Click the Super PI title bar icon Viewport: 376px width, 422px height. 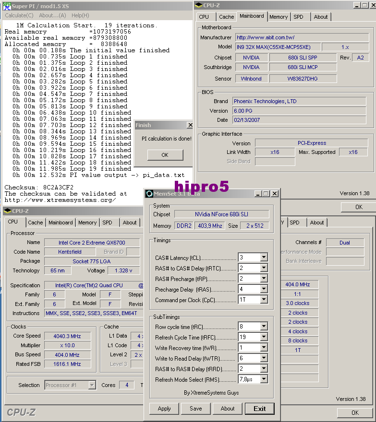tap(7, 6)
